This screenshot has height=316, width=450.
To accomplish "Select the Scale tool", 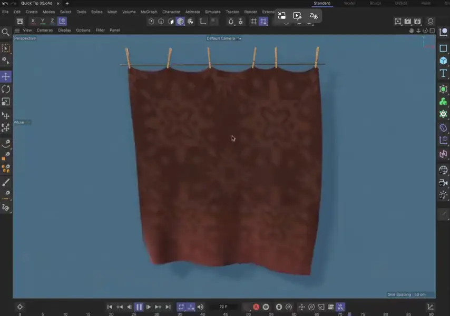I will tap(6, 102).
